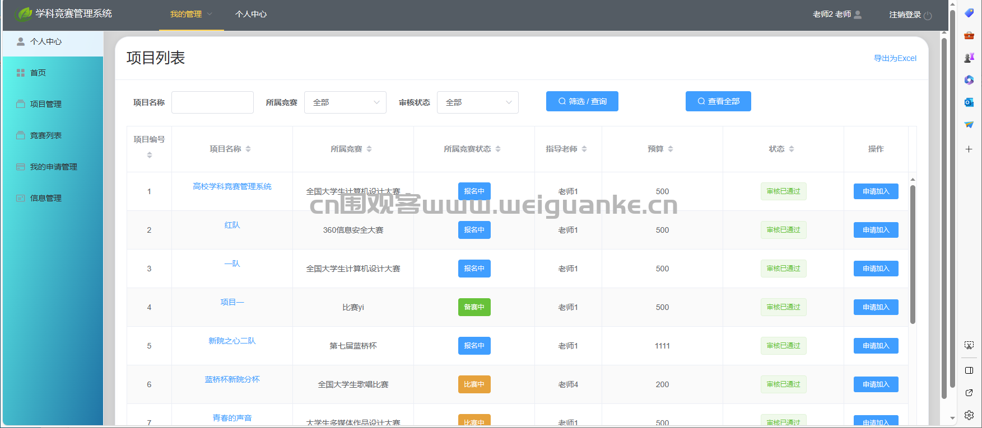
Task: Click the power icon next to 注销登录
Action: coord(928,15)
